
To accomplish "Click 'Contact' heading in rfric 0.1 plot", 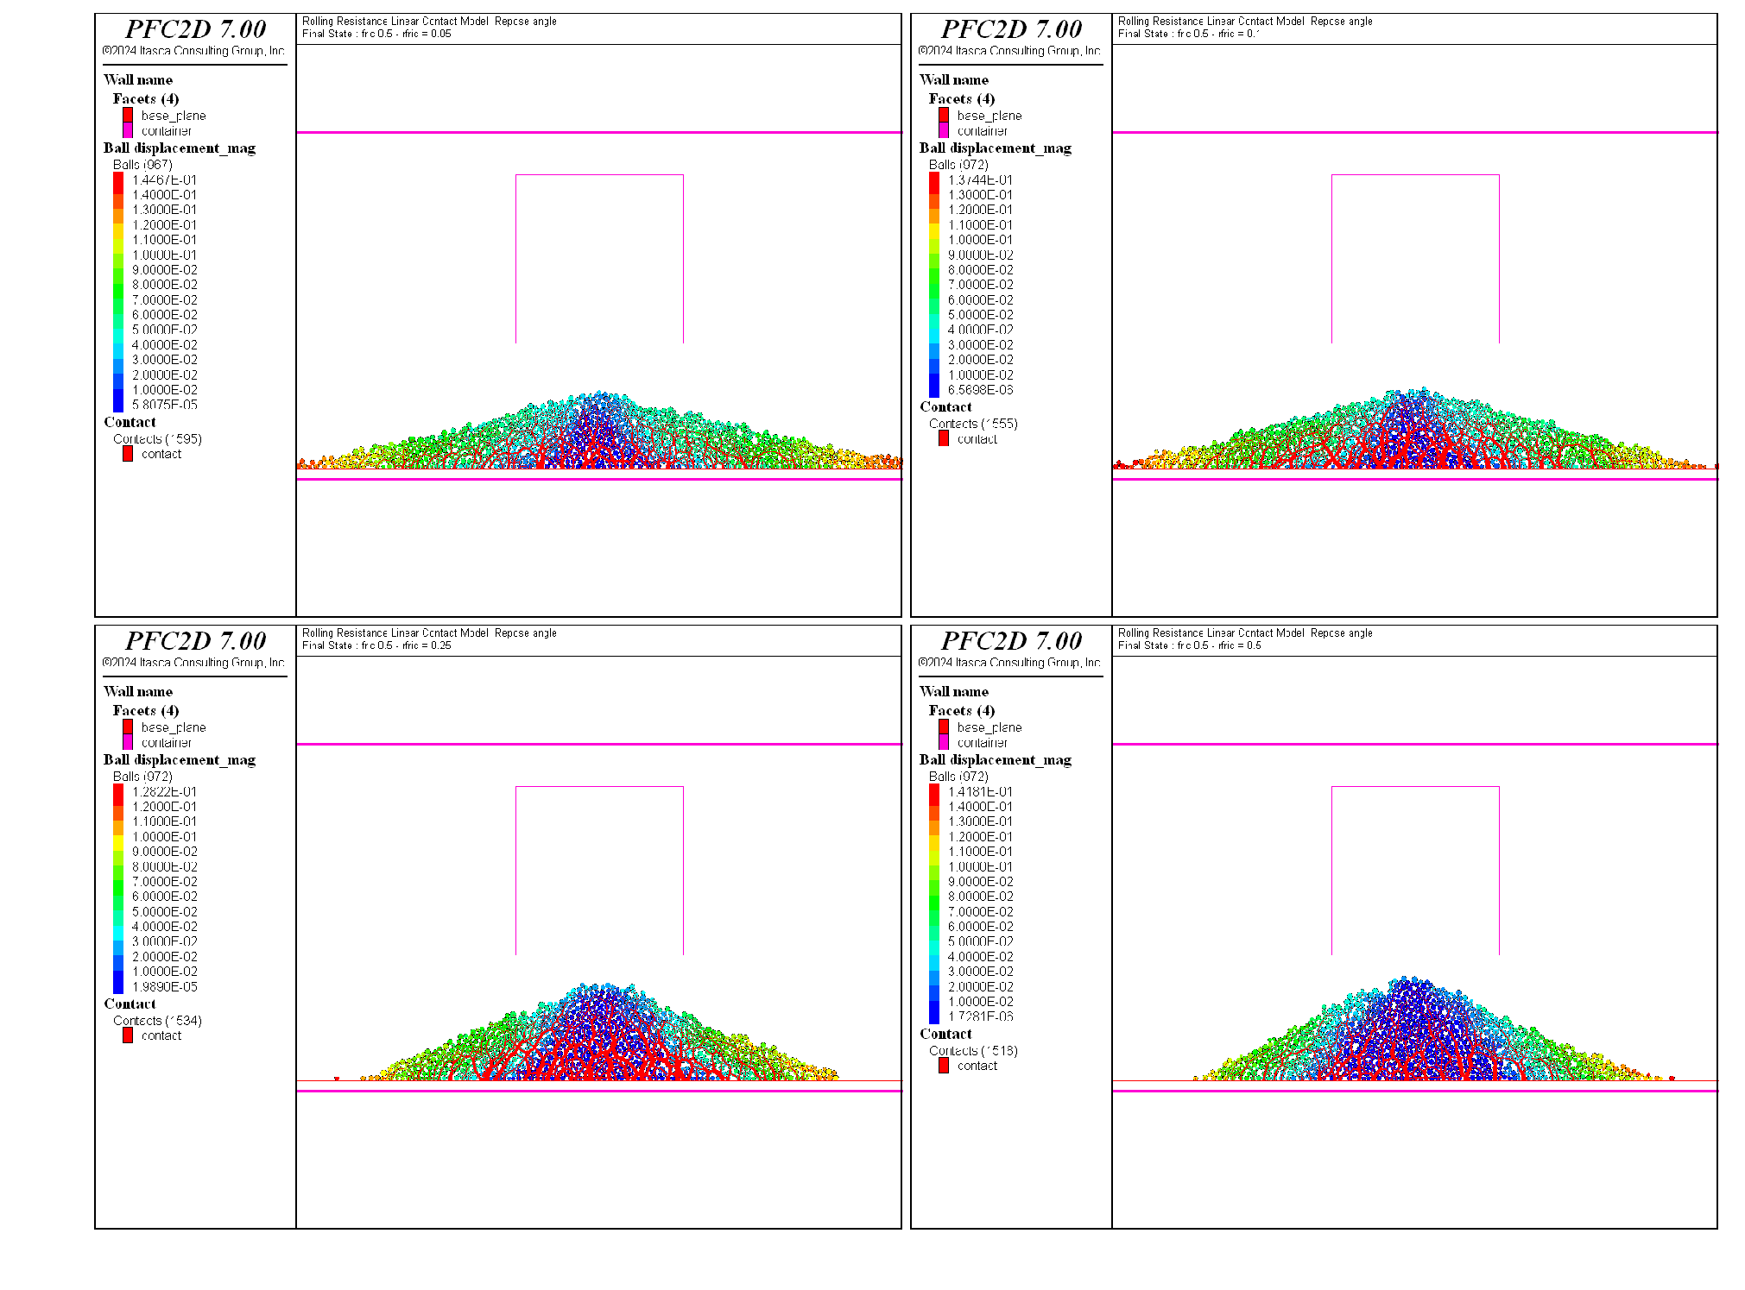I will tap(945, 406).
